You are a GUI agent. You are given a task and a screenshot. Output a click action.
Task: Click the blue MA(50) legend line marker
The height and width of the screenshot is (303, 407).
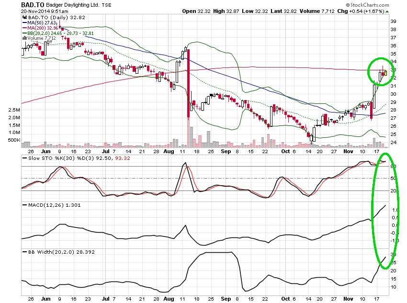[x=24, y=23]
